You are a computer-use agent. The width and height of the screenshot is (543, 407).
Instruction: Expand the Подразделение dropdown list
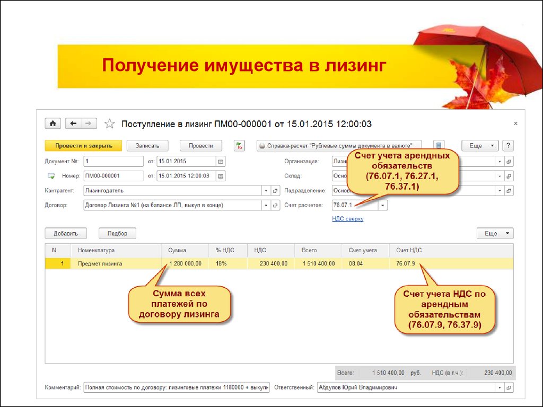click(x=500, y=191)
